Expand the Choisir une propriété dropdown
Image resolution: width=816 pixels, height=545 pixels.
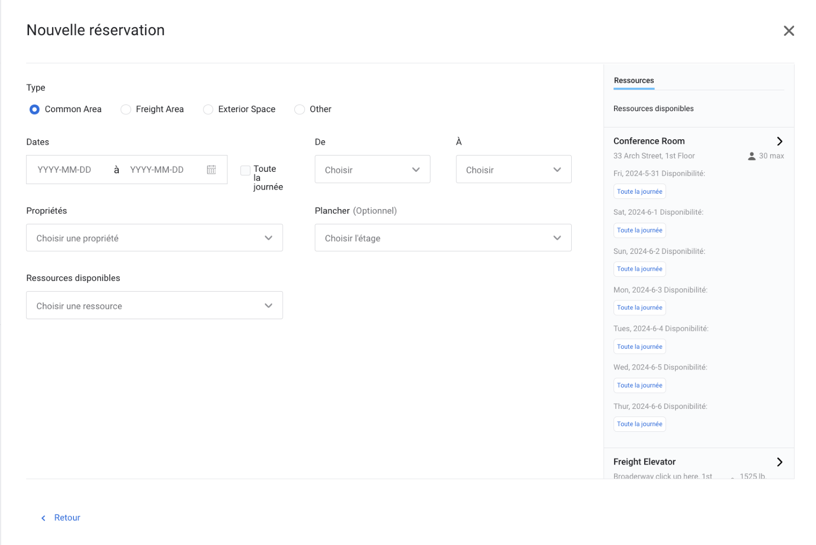click(154, 238)
